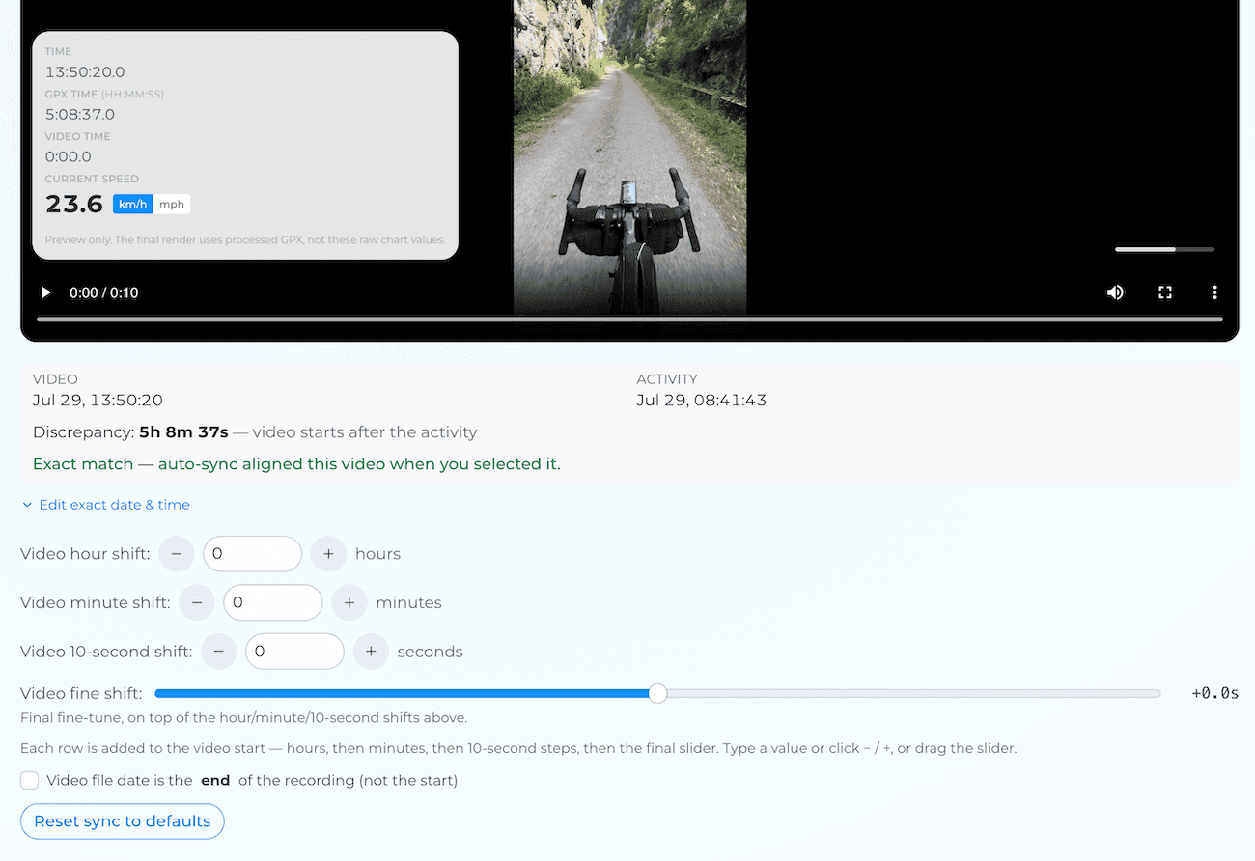The image size is (1255, 861).
Task: Check 'Video file date is the end' checkbox
Action: click(x=30, y=780)
